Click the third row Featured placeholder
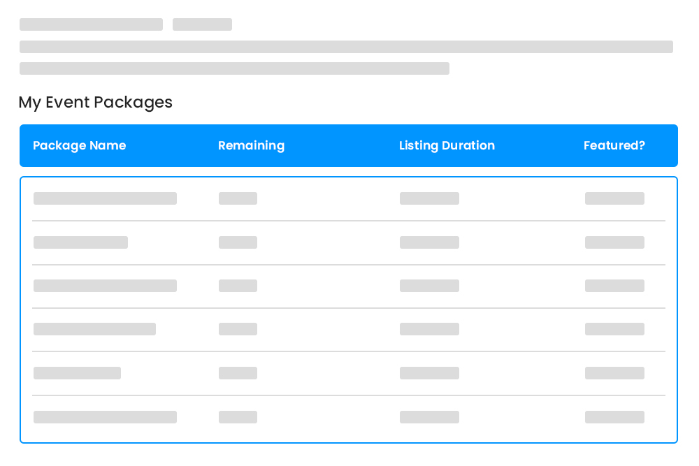This screenshot has width=699, height=466. pyautogui.click(x=614, y=286)
